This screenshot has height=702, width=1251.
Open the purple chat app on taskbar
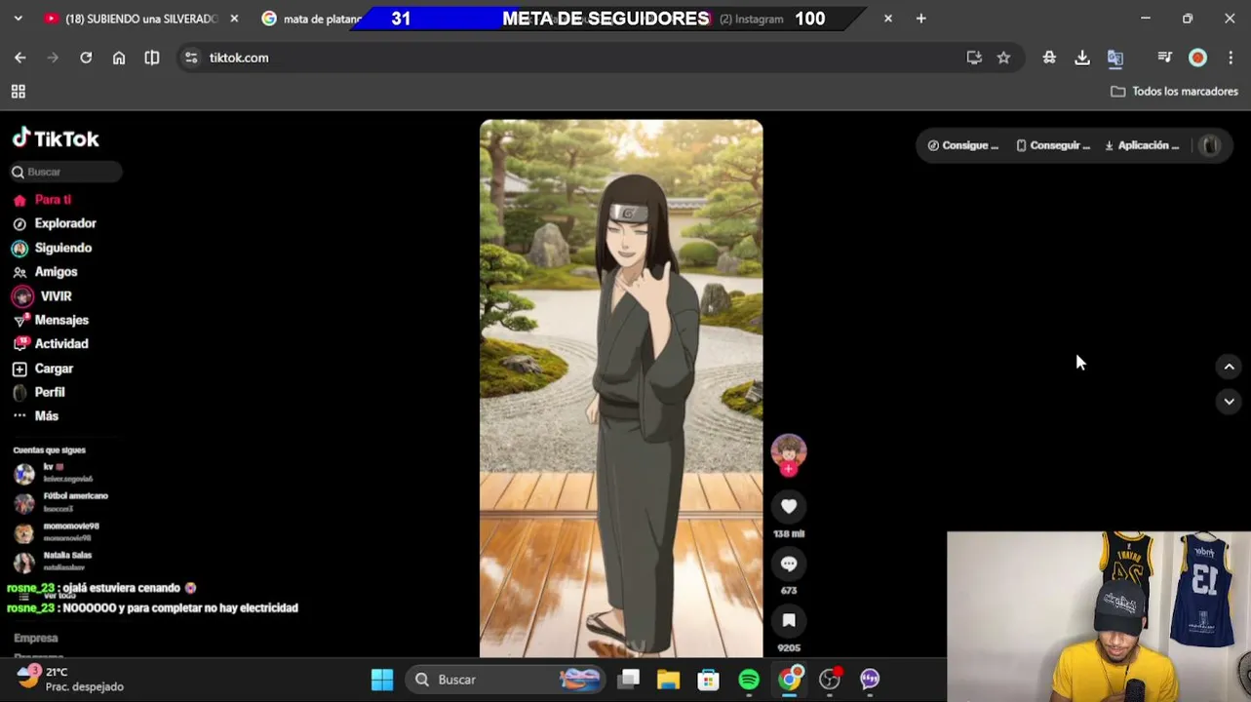point(870,680)
